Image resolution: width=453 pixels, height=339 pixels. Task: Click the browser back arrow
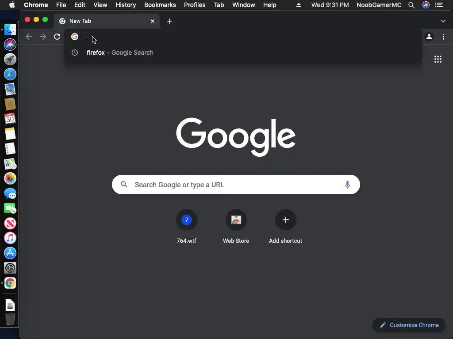click(x=29, y=37)
